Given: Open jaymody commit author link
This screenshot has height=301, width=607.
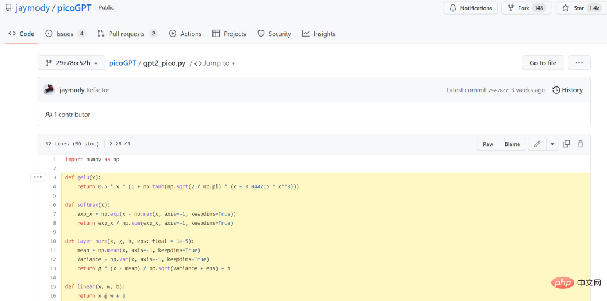Looking at the screenshot, I should point(72,90).
